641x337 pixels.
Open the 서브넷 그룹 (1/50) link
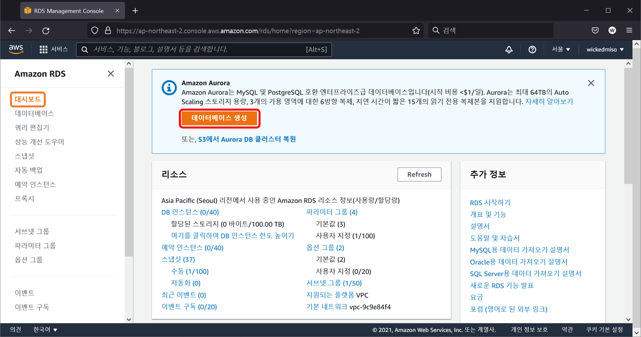[x=334, y=283]
